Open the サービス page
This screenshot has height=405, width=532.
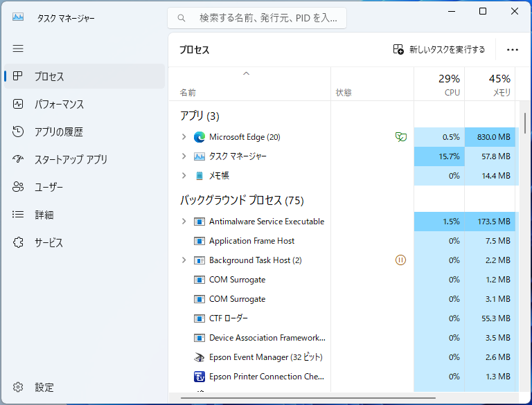pyautogui.click(x=85, y=242)
